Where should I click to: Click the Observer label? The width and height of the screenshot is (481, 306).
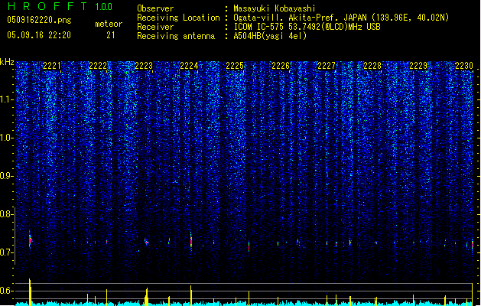click(x=155, y=8)
